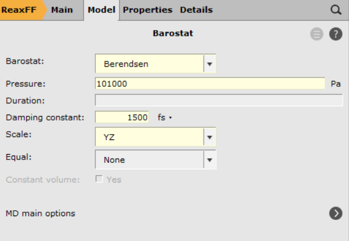
Task: Click the Duration input field
Action: 218,101
